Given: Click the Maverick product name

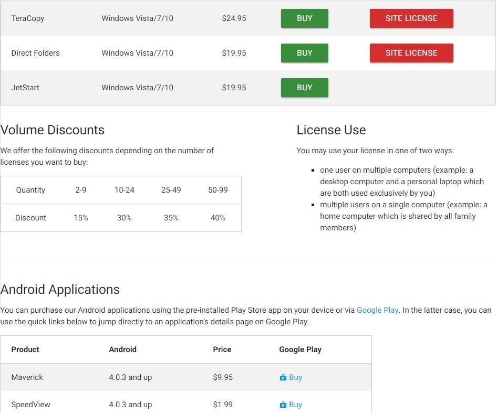Looking at the screenshot, I should [27, 377].
